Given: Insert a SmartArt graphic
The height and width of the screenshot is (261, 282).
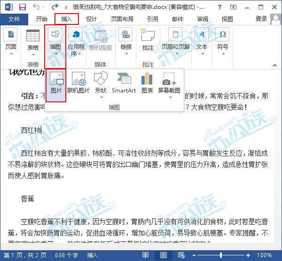Looking at the screenshot, I should click(124, 83).
